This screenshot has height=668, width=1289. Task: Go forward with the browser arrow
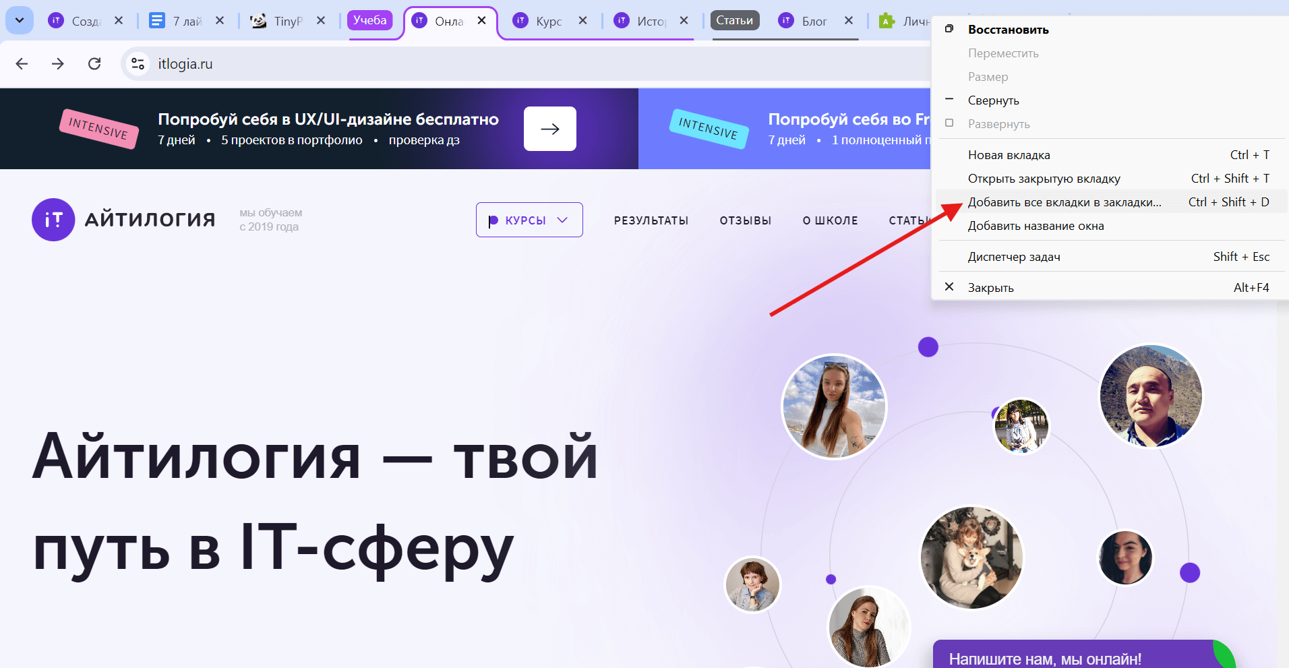pos(58,64)
